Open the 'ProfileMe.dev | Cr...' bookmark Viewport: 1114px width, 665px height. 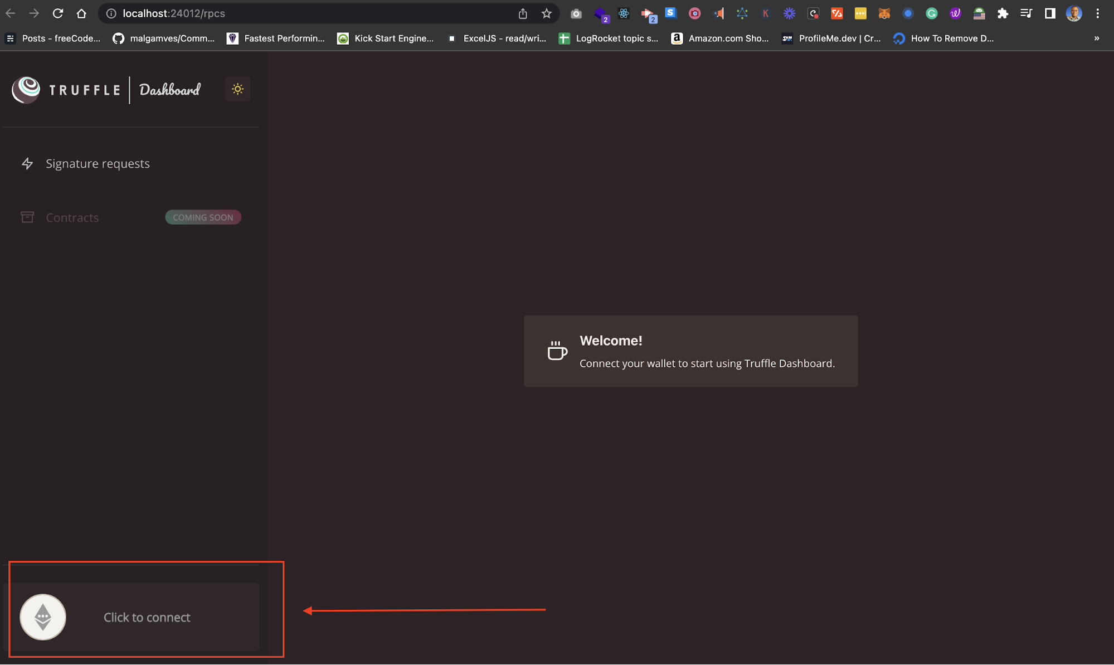pyautogui.click(x=831, y=38)
